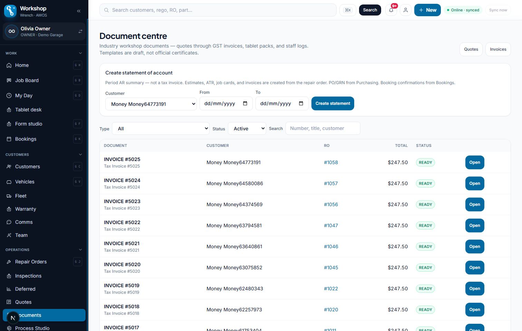
Task: Click the Fleet truck icon
Action: pyautogui.click(x=9, y=196)
